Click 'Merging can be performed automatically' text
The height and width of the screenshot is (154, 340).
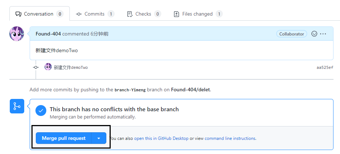coord(93,117)
